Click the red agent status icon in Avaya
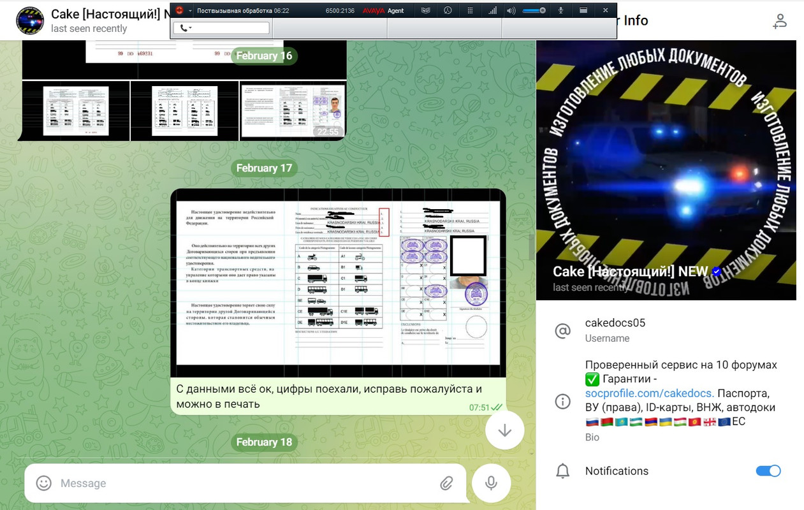Image resolution: width=804 pixels, height=510 pixels. click(x=180, y=10)
